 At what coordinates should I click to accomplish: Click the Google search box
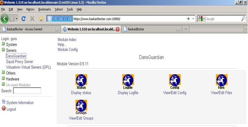click(223, 19)
